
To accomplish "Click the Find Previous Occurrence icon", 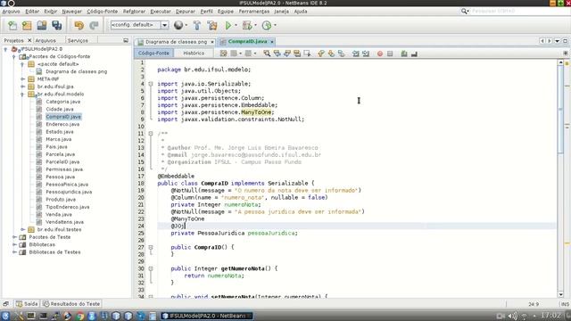I will (x=277, y=53).
